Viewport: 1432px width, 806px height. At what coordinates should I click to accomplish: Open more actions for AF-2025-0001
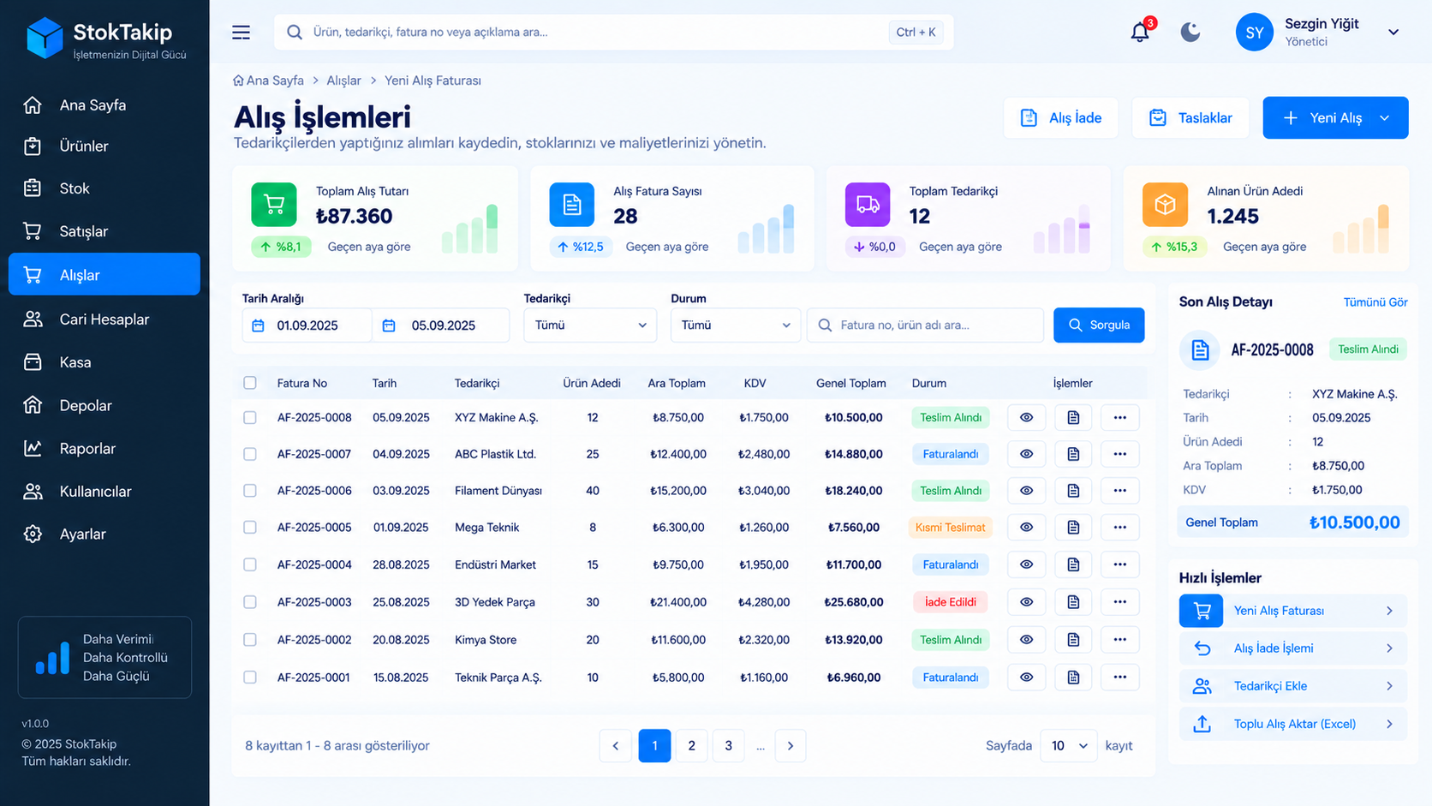pyautogui.click(x=1119, y=678)
